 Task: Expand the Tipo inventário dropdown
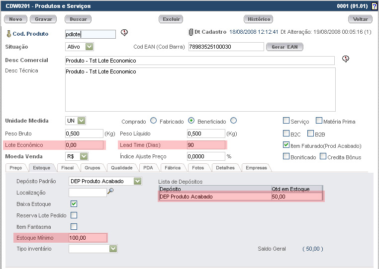(x=113, y=249)
